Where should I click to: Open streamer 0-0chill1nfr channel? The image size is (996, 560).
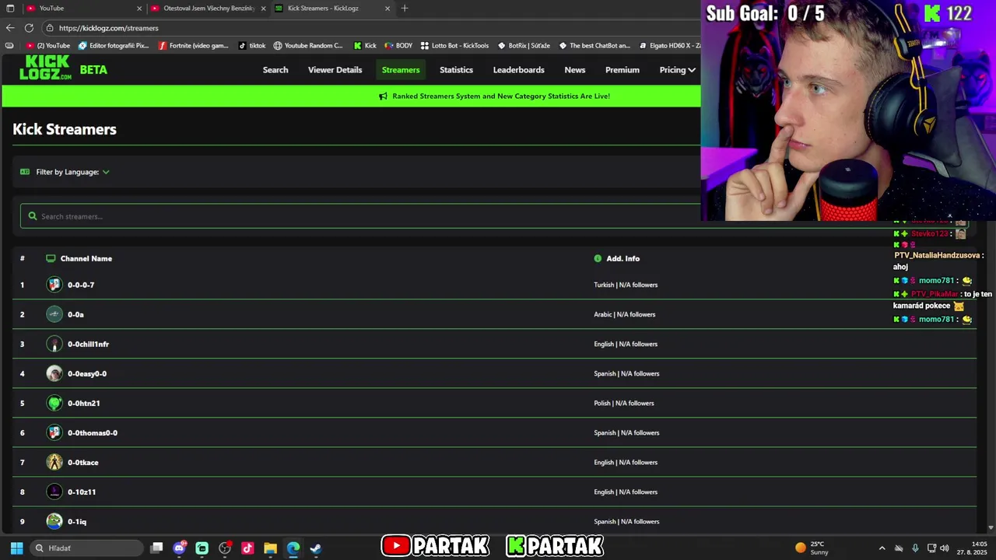point(88,344)
